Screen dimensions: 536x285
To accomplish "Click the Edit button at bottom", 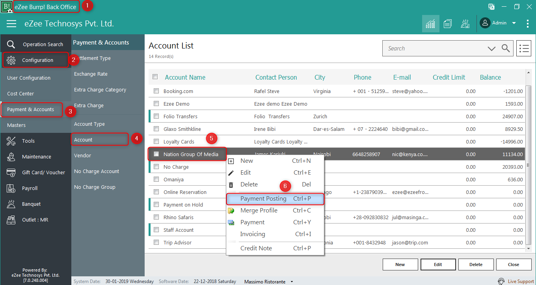I will pyautogui.click(x=438, y=265).
